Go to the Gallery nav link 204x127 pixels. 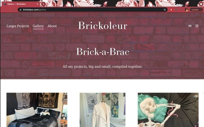coord(38,26)
